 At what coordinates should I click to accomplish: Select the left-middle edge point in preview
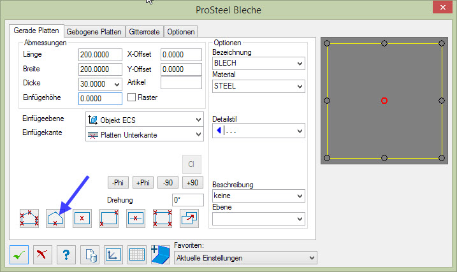pyautogui.click(x=327, y=101)
